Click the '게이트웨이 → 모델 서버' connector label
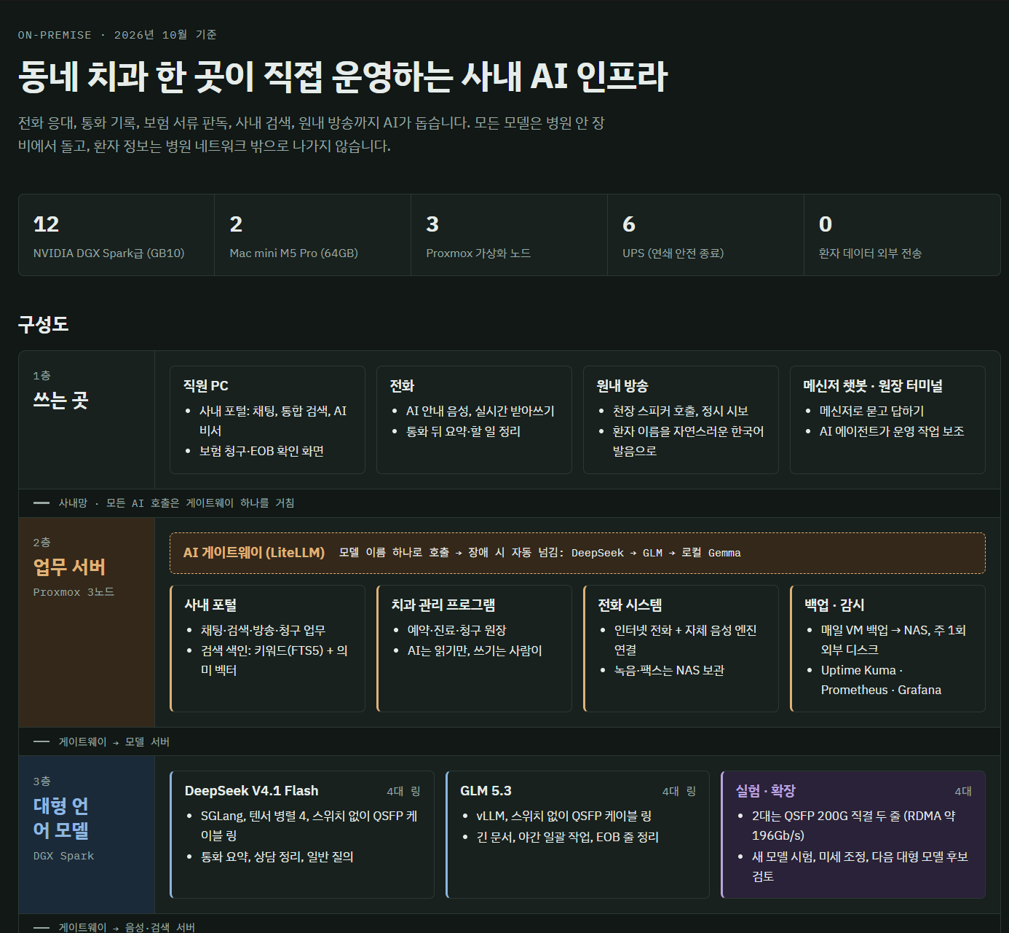Screen dimensions: 1009x933 coord(114,742)
